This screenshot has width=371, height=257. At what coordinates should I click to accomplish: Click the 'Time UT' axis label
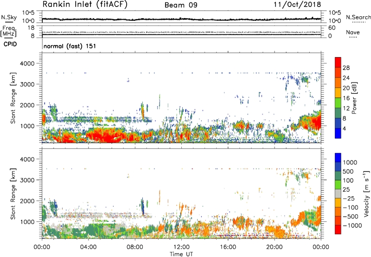(181, 254)
